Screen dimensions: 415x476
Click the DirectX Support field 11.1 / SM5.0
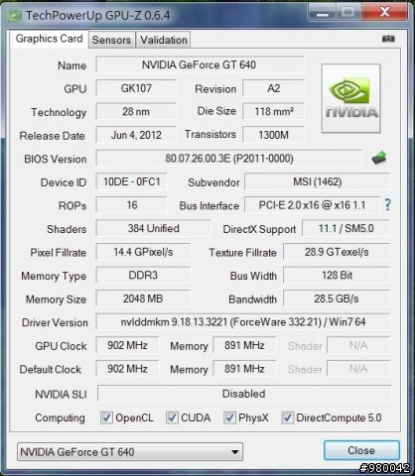click(x=346, y=228)
